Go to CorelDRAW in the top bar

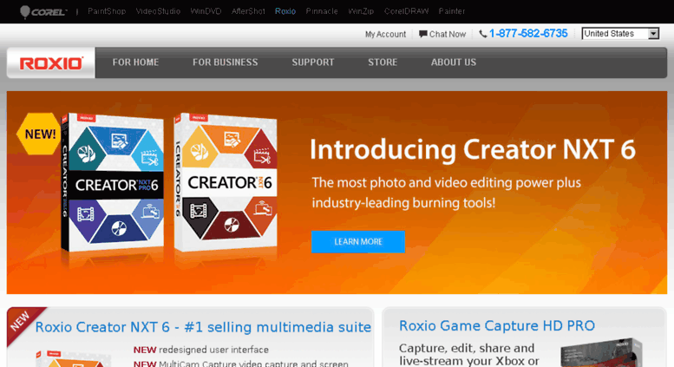coord(406,11)
